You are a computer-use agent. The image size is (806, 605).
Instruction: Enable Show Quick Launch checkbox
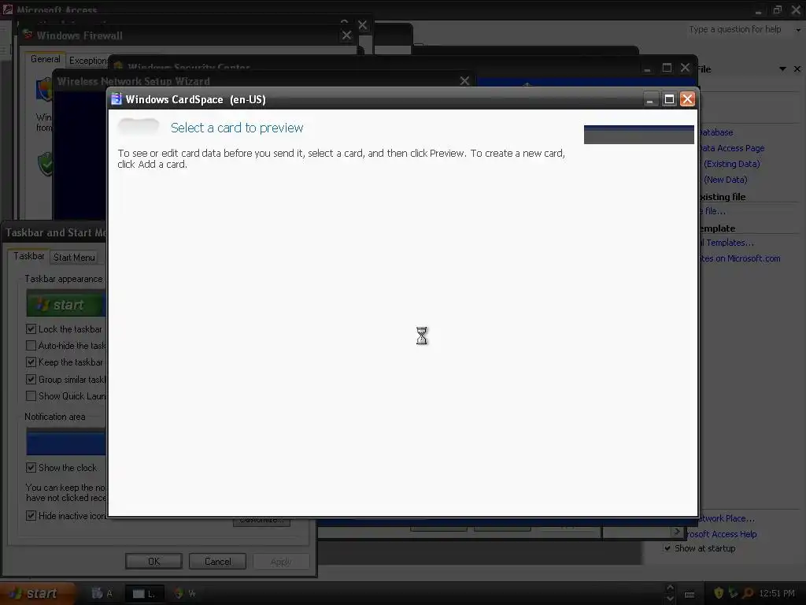[31, 396]
